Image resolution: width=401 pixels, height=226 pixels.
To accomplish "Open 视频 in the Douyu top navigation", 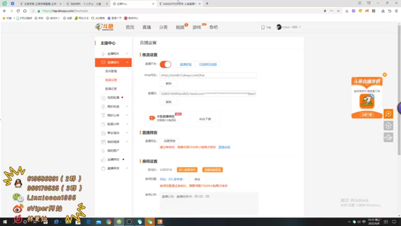I will click(180, 27).
